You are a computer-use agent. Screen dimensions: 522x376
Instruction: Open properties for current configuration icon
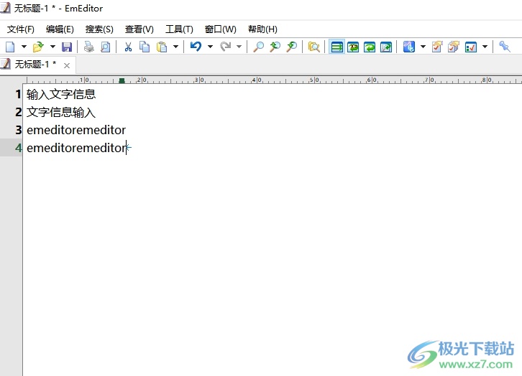437,47
